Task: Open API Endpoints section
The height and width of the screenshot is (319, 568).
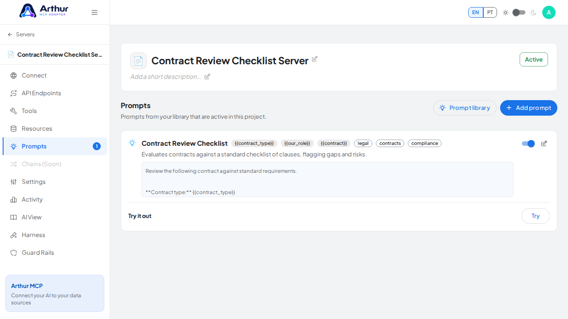Action: 55,93
